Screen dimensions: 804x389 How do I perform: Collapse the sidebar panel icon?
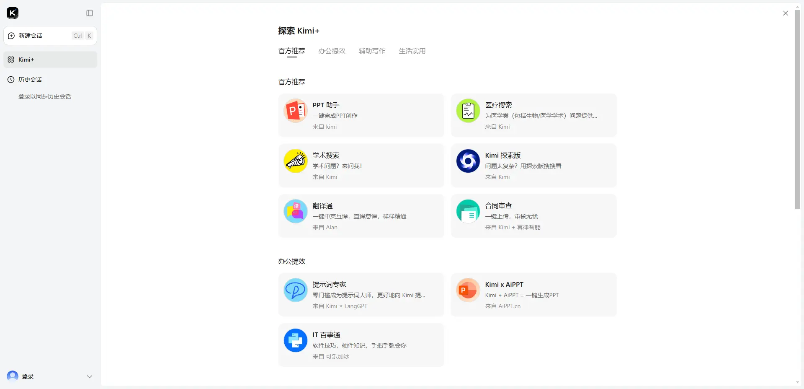[x=90, y=13]
